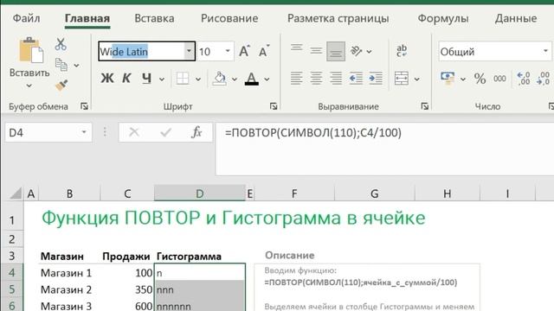Select column C header
554x311 pixels.
coord(127,194)
